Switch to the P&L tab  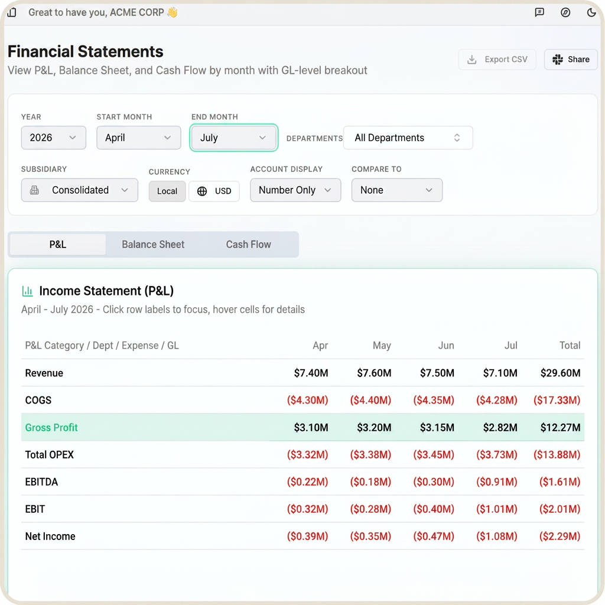tap(58, 245)
